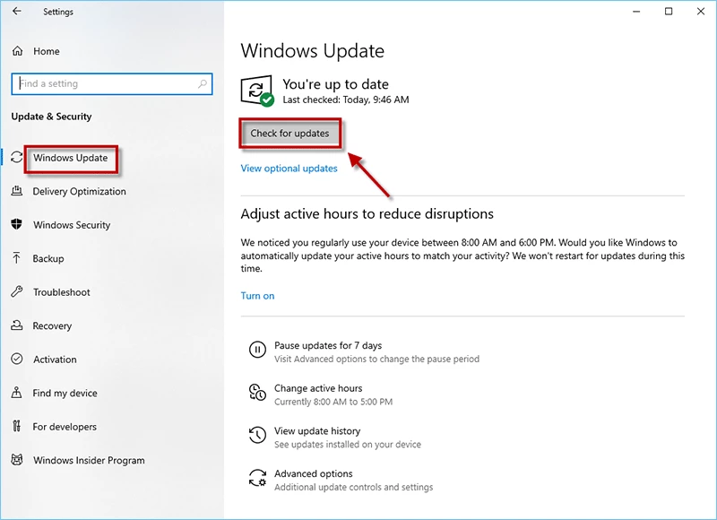Screen dimensions: 717x520
Task: Click the Find my device icon
Action: pos(16,393)
